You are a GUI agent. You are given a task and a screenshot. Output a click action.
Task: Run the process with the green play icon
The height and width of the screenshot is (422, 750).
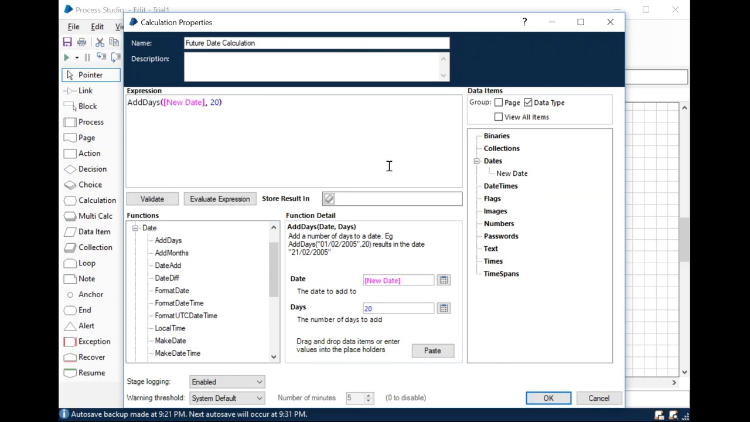67,57
